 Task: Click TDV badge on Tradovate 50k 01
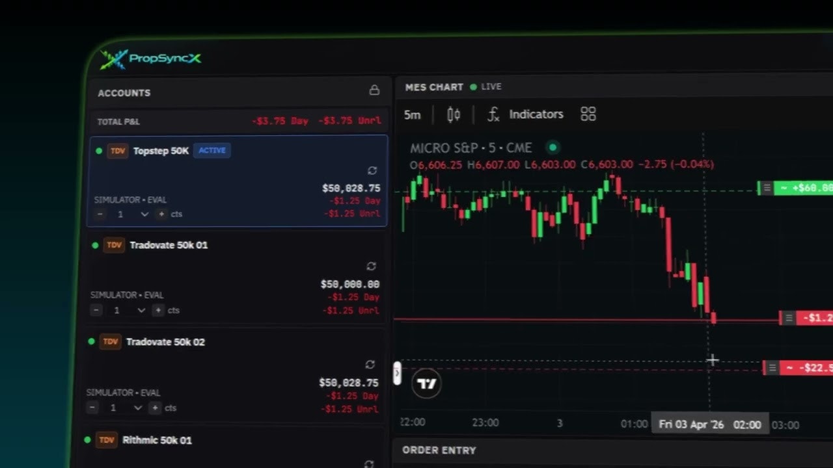114,245
